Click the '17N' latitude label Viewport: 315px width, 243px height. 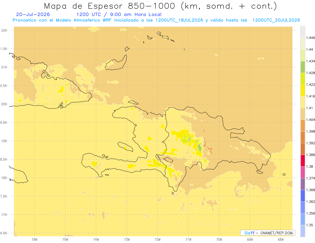pyautogui.click(x=4, y=215)
